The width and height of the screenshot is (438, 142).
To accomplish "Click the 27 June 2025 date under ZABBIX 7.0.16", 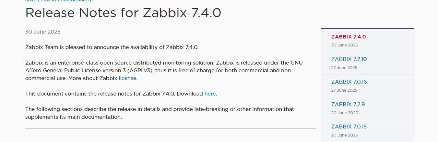I will click(344, 90).
